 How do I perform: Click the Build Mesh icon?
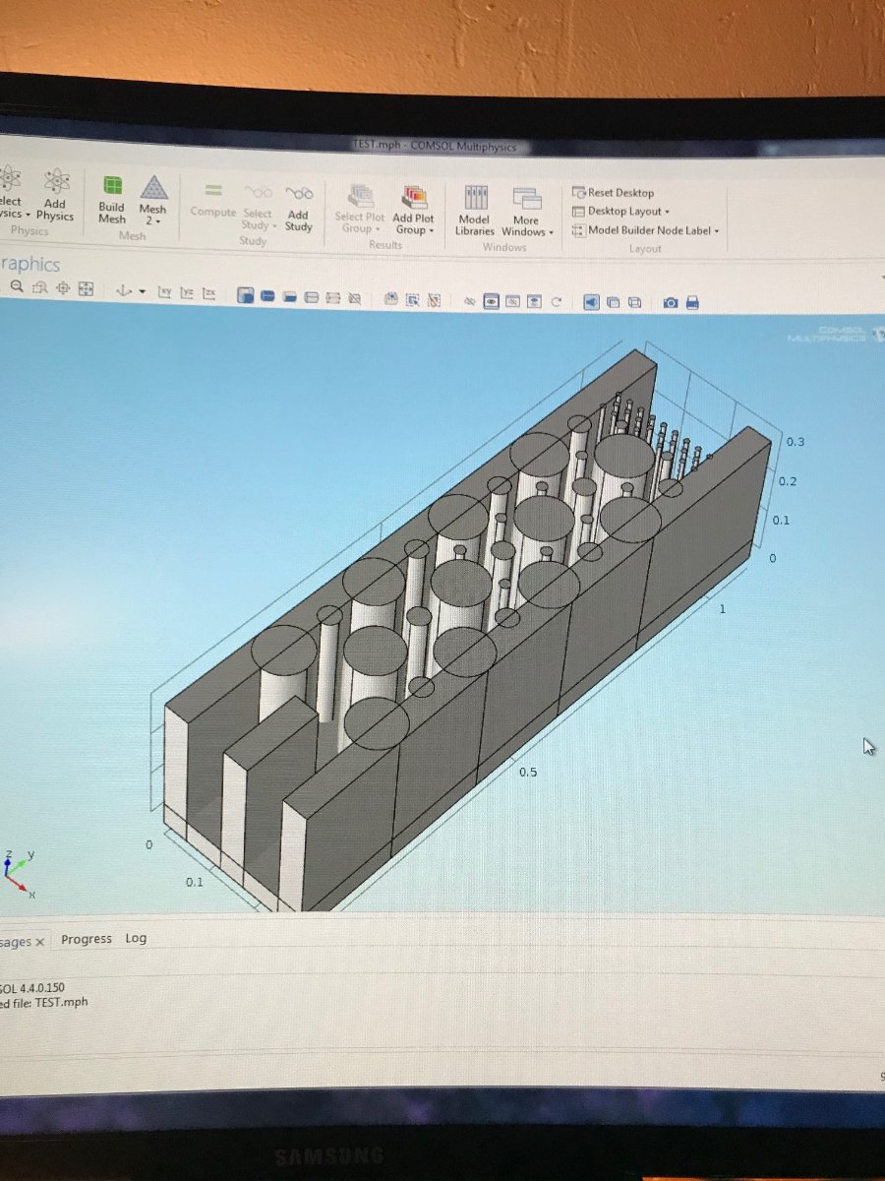(x=112, y=186)
